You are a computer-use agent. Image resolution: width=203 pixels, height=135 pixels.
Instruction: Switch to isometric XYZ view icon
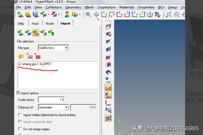[x=150, y=15]
